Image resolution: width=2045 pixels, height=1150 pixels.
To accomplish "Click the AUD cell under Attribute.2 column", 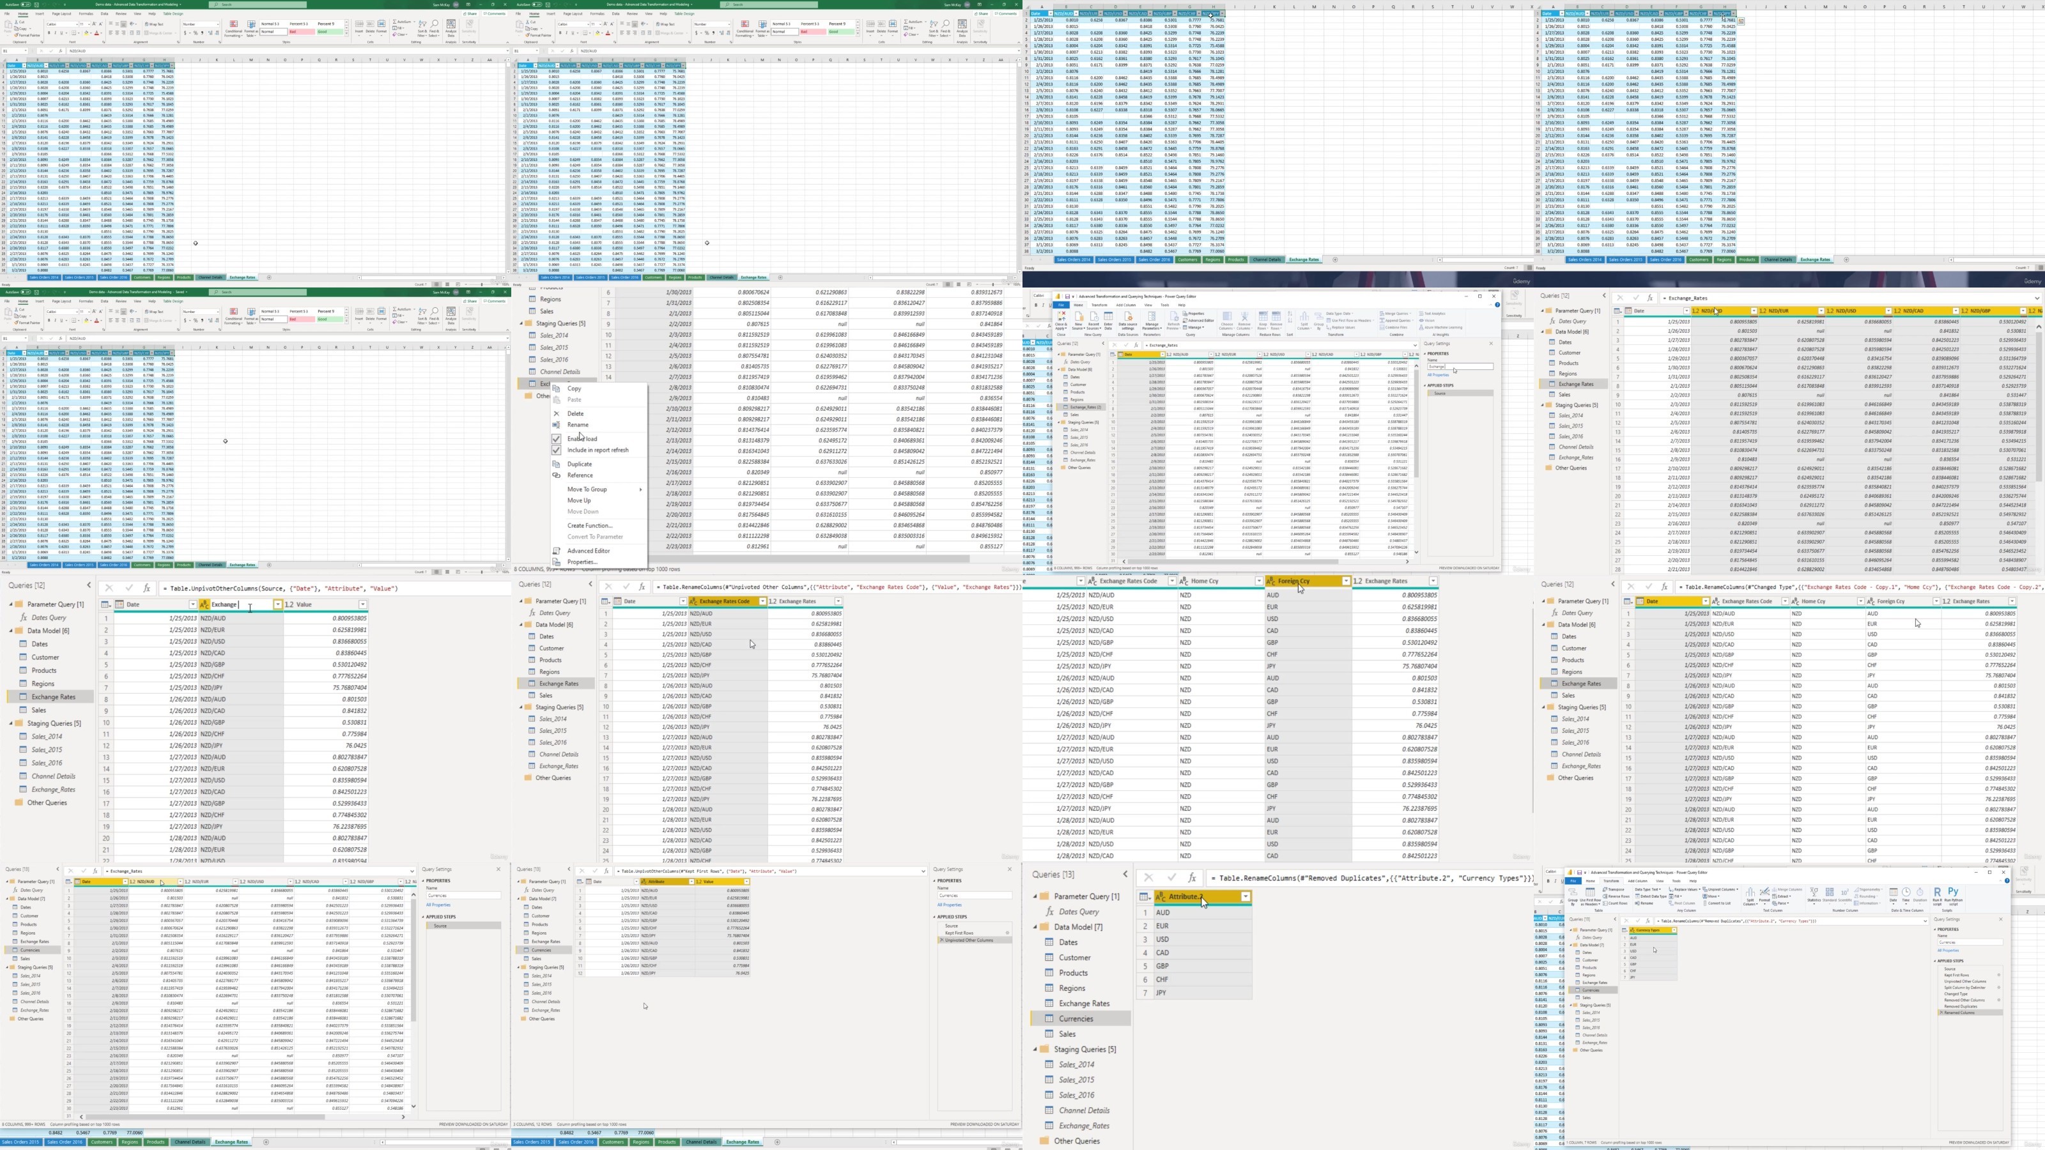I will pos(1202,912).
